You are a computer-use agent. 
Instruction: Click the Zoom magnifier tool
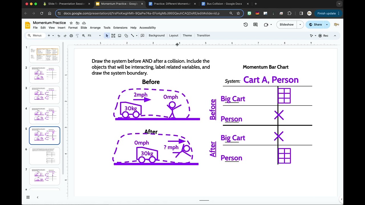pyautogui.click(x=84, y=36)
